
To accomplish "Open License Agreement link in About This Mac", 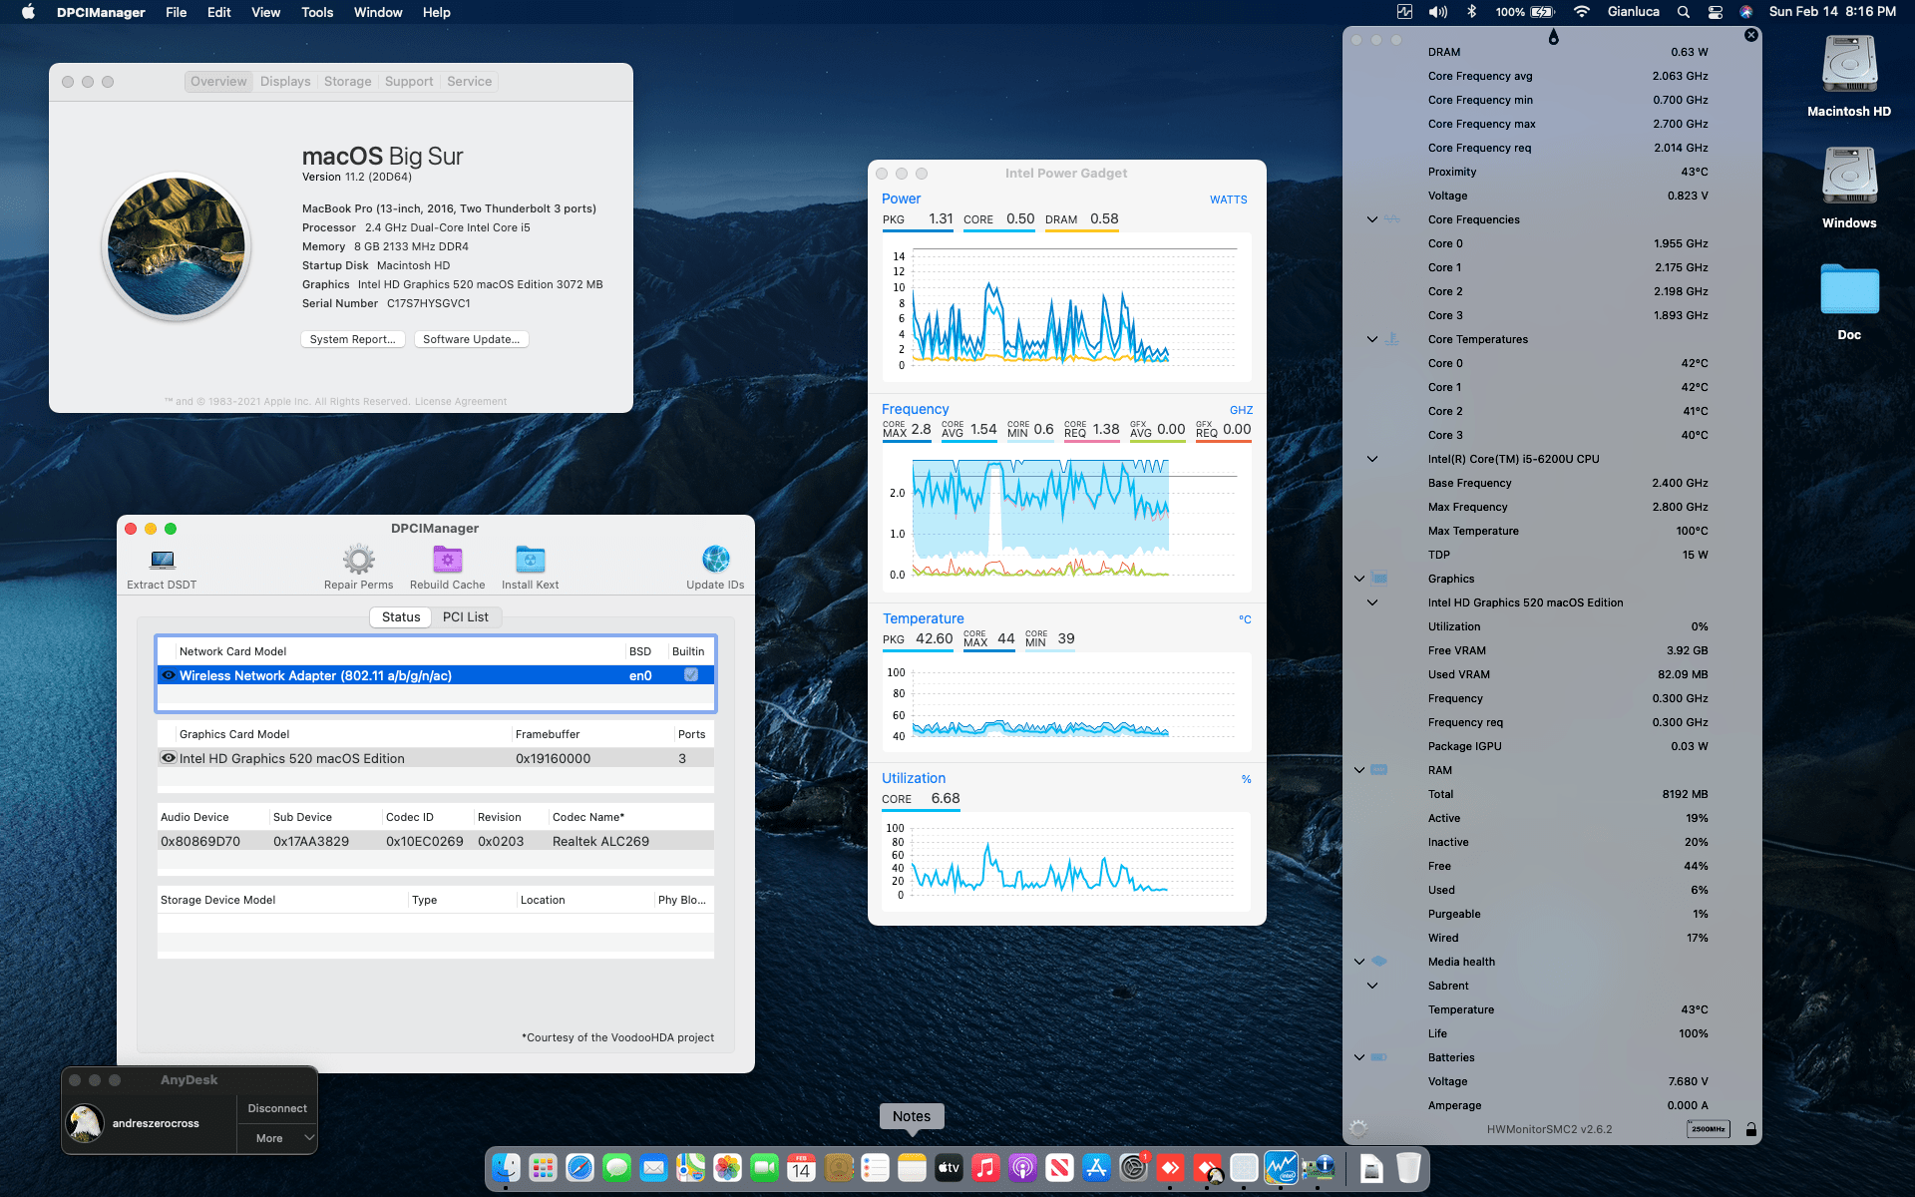I will click(461, 402).
